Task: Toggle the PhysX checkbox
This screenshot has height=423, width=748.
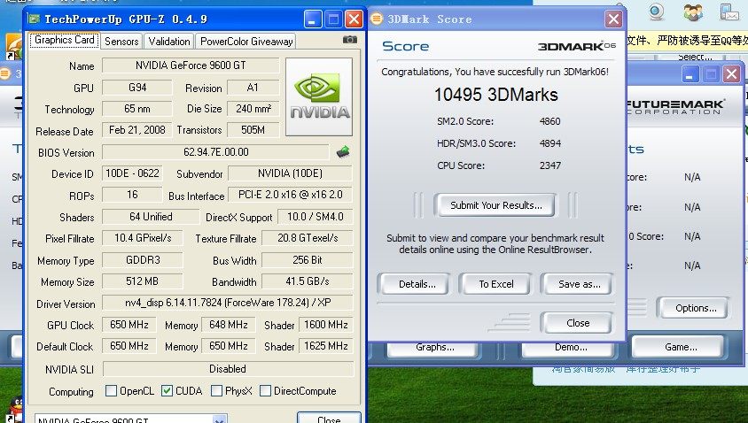Action: [x=218, y=391]
